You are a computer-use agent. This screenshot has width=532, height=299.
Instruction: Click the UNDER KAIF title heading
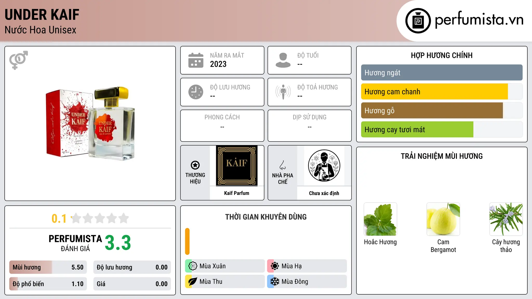[42, 15]
